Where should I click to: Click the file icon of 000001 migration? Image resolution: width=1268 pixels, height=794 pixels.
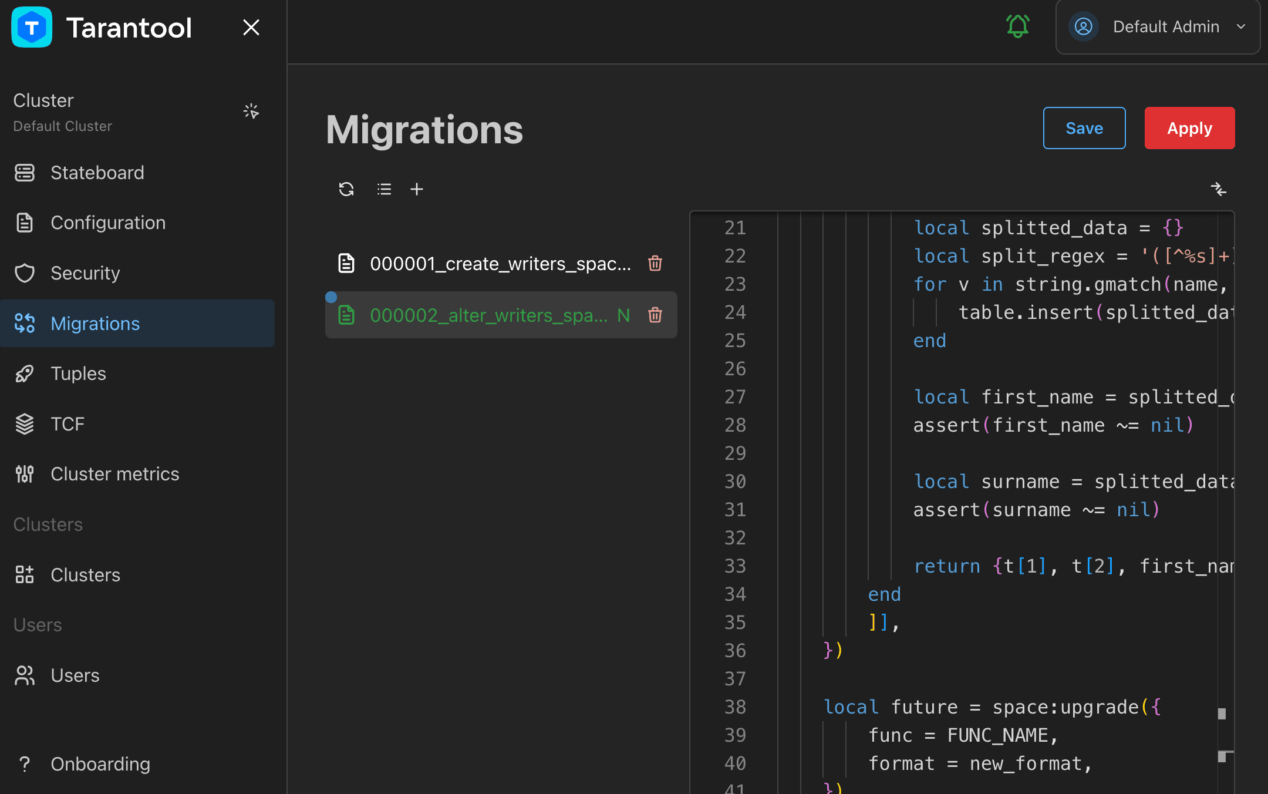pyautogui.click(x=346, y=264)
